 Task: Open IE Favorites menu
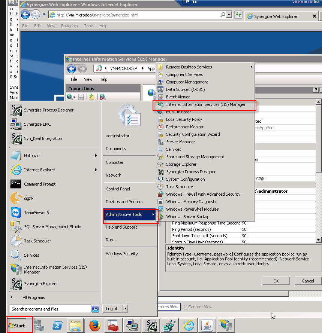[69, 26]
